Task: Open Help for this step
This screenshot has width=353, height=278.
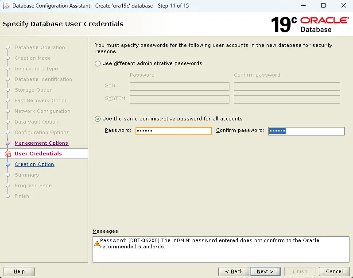Action: pyautogui.click(x=19, y=271)
